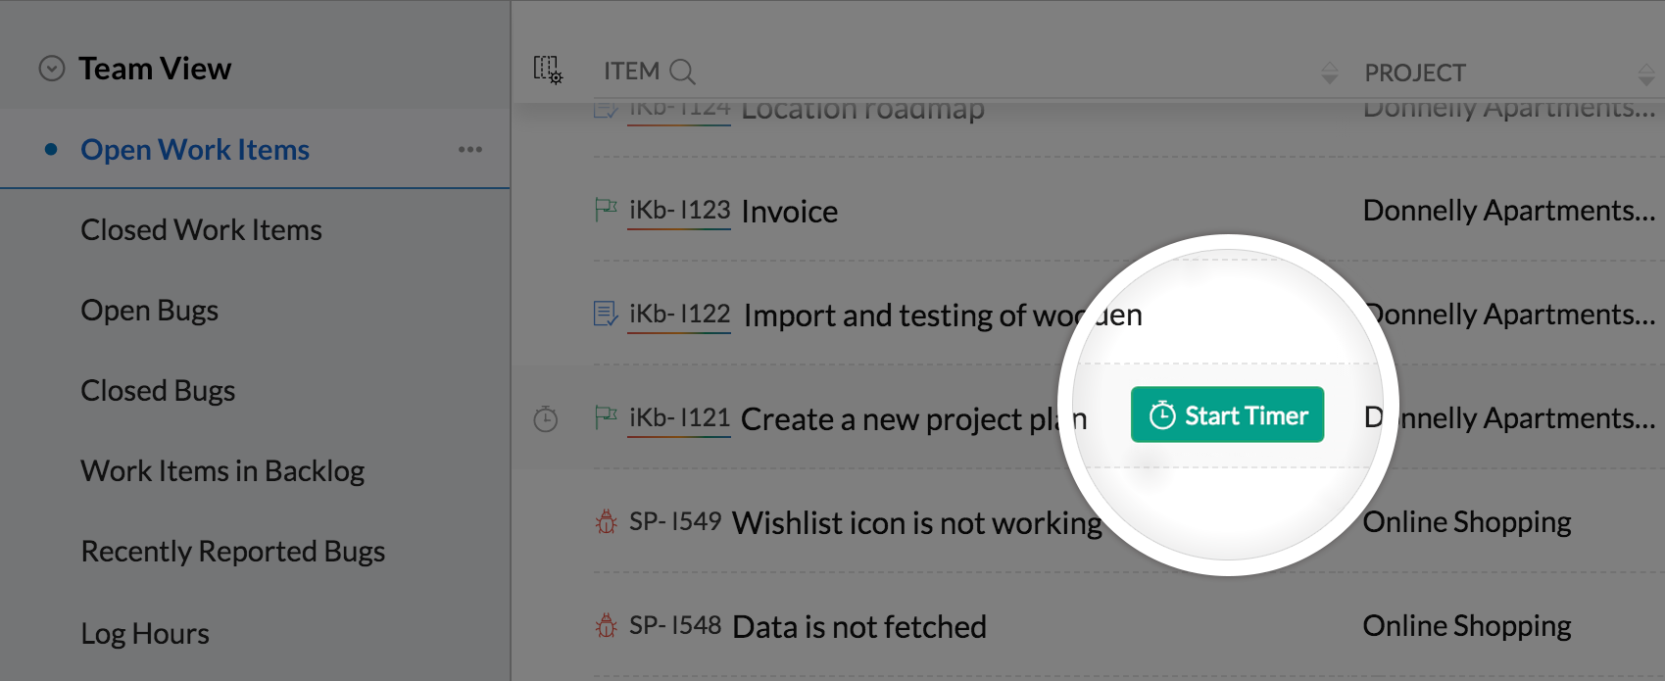Open Wishlist icon is not working bug
The height and width of the screenshot is (681, 1665).
coord(917,523)
